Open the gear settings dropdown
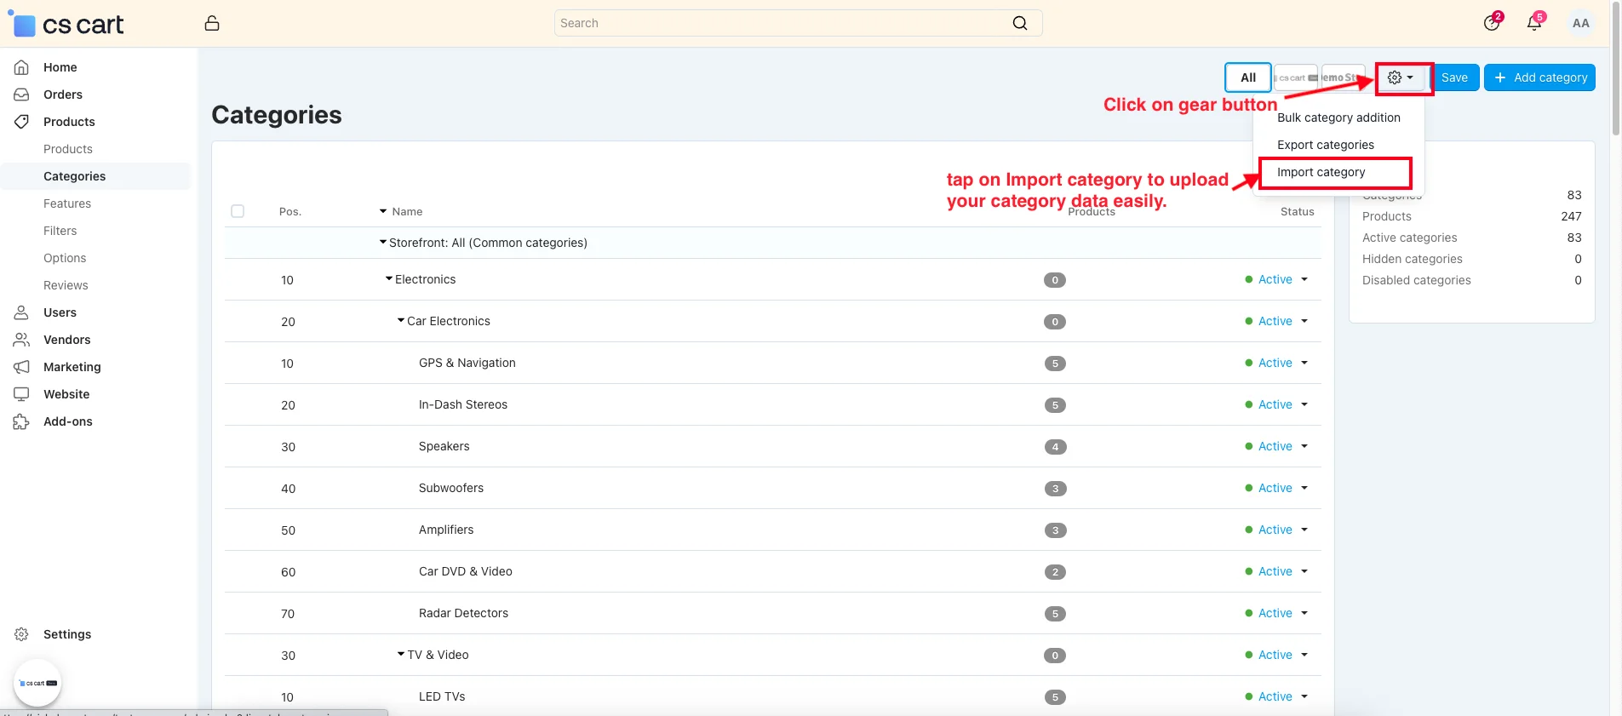Viewport: 1622px width, 716px height. tap(1400, 77)
